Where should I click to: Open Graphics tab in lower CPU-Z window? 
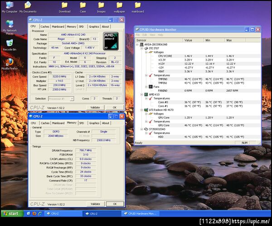click(x=94, y=123)
